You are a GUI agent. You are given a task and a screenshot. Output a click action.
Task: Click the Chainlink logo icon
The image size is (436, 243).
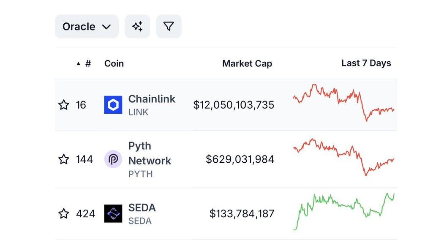(113, 105)
